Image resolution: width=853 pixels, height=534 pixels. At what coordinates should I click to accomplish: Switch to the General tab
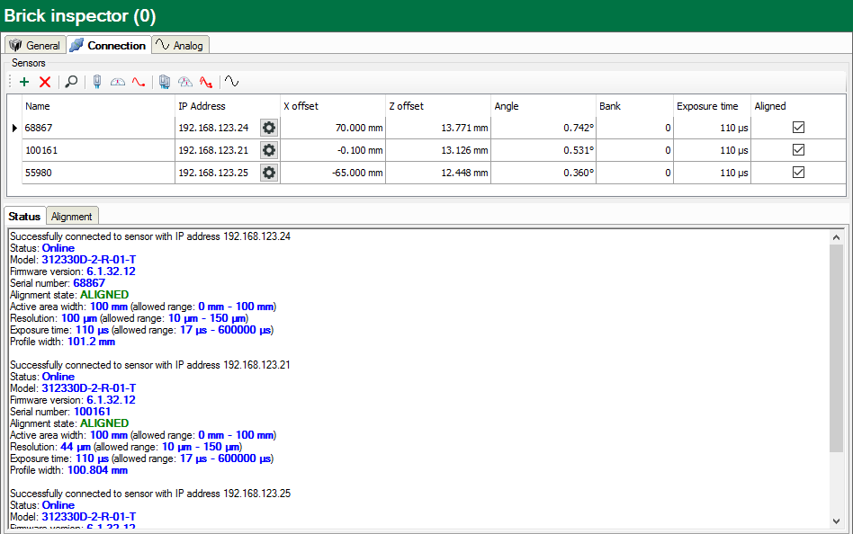(35, 45)
